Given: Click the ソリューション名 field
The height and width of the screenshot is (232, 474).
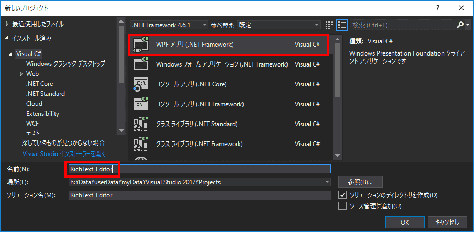Looking at the screenshot, I should [200, 195].
